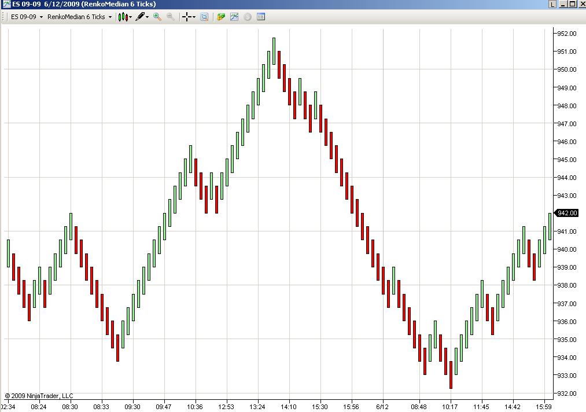This screenshot has width=586, height=412.
Task: Click the 10:17 time axis label
Action: click(x=449, y=407)
